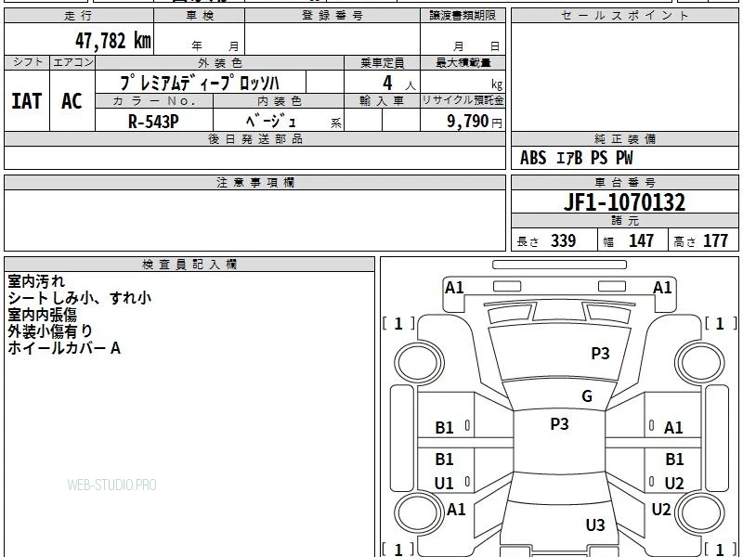Image resolution: width=743 pixels, height=557 pixels.
Task: Click the 注意事項欄 header
Action: (254, 183)
